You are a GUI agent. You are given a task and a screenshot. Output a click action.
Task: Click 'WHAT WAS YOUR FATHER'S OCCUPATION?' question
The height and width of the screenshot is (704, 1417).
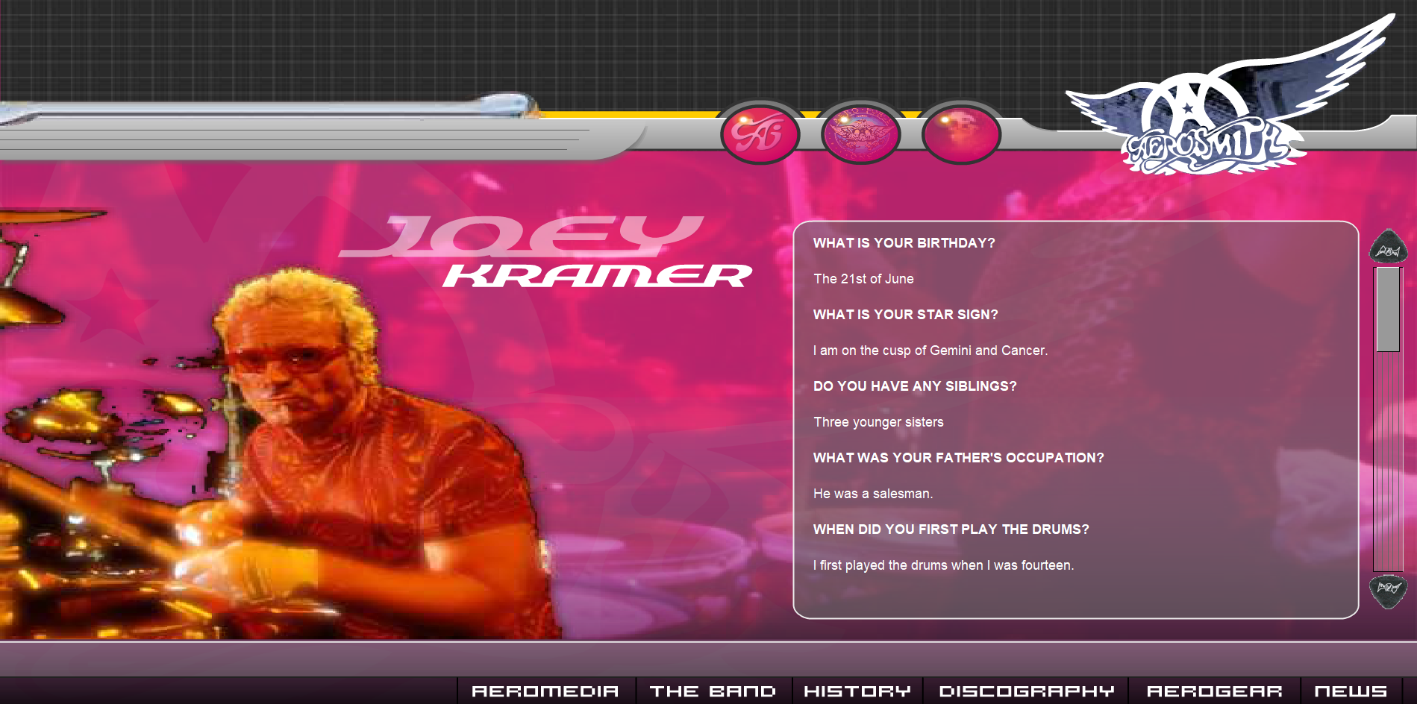coord(959,458)
